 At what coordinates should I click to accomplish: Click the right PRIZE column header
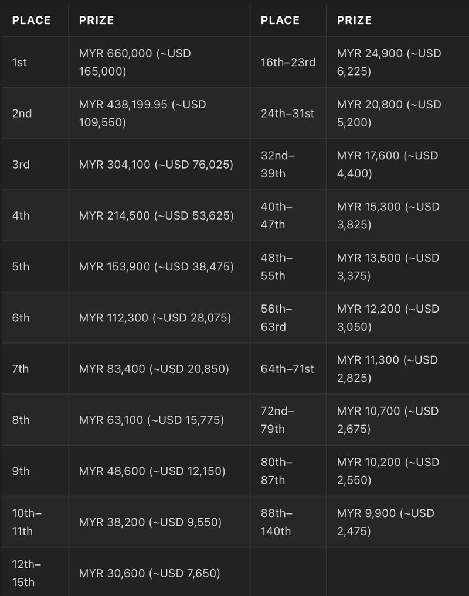click(x=354, y=20)
